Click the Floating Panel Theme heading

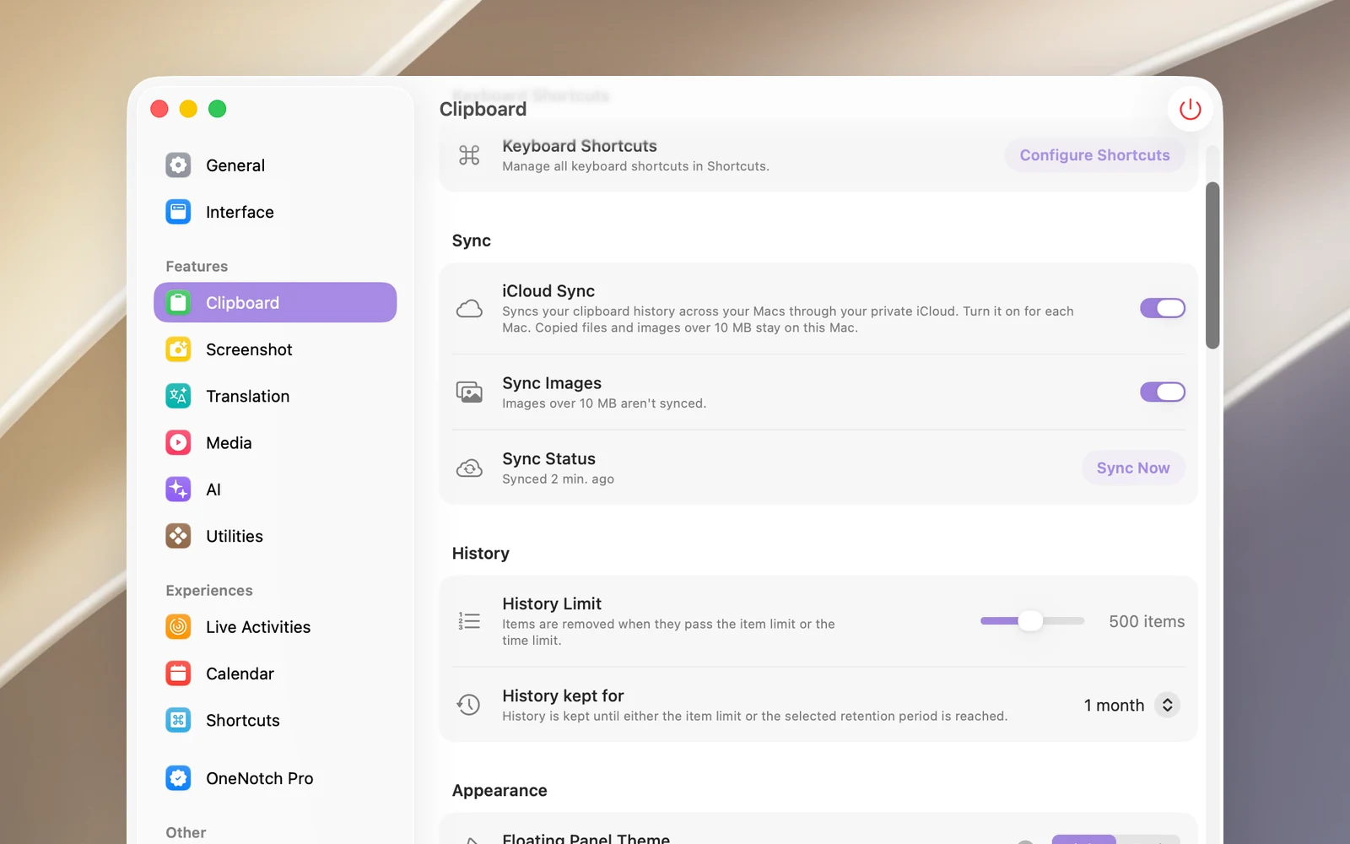[586, 838]
